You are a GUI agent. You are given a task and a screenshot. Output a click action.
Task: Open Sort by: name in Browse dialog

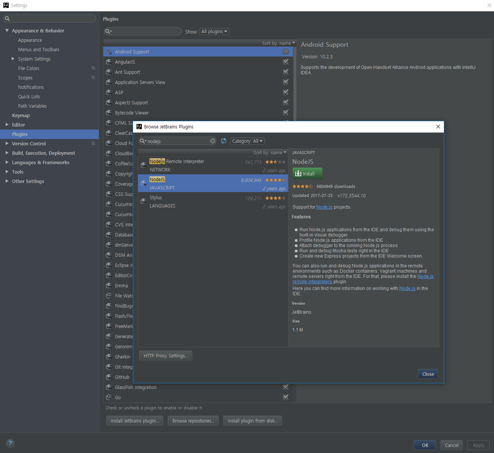point(270,153)
